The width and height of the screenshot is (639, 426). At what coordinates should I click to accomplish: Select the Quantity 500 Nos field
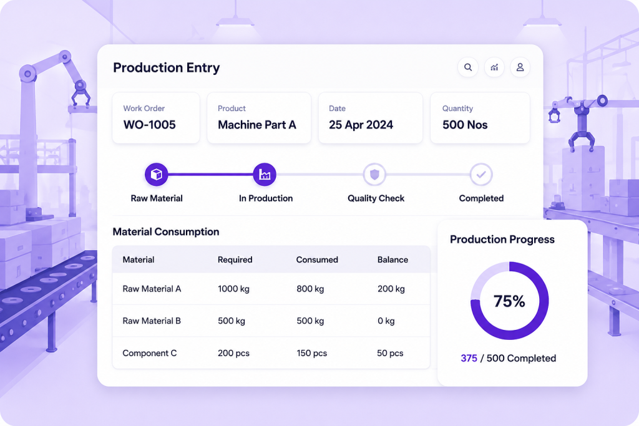pyautogui.click(x=480, y=118)
